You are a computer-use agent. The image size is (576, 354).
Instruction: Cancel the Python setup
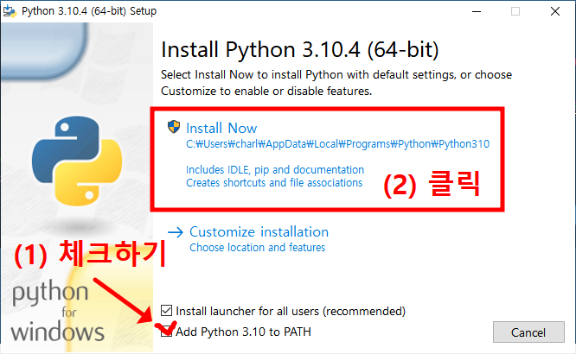click(x=528, y=332)
